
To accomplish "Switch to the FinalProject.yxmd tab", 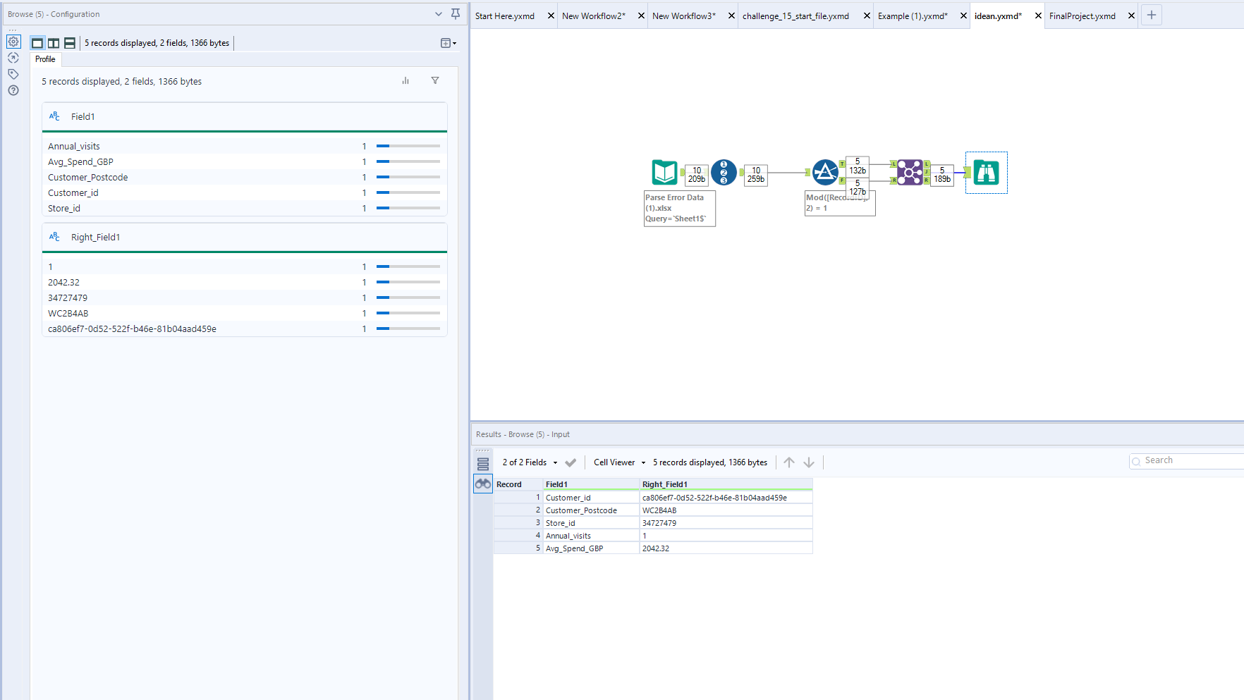I will pos(1082,16).
